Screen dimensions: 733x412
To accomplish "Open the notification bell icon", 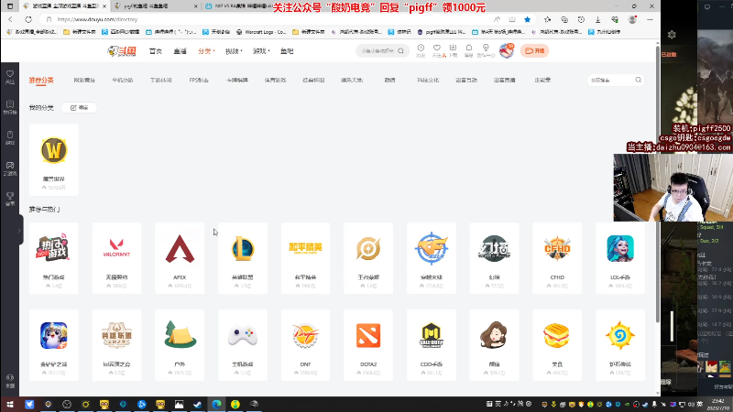I will [469, 50].
